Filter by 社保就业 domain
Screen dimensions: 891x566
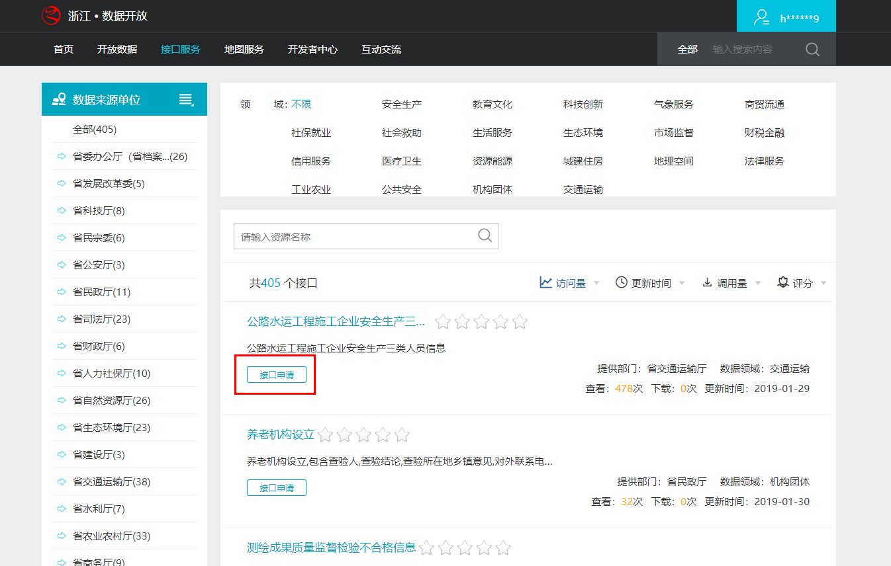311,133
